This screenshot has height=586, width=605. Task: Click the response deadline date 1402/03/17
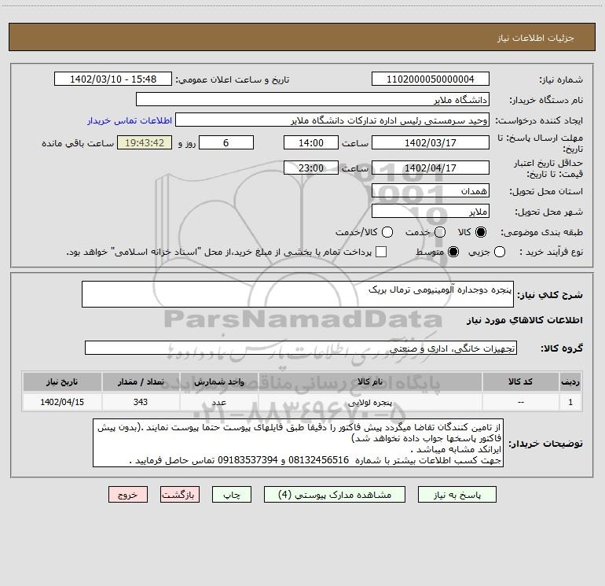click(x=431, y=142)
